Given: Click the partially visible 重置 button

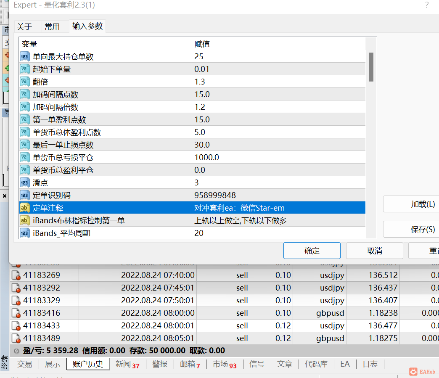Looking at the screenshot, I should coord(424,251).
